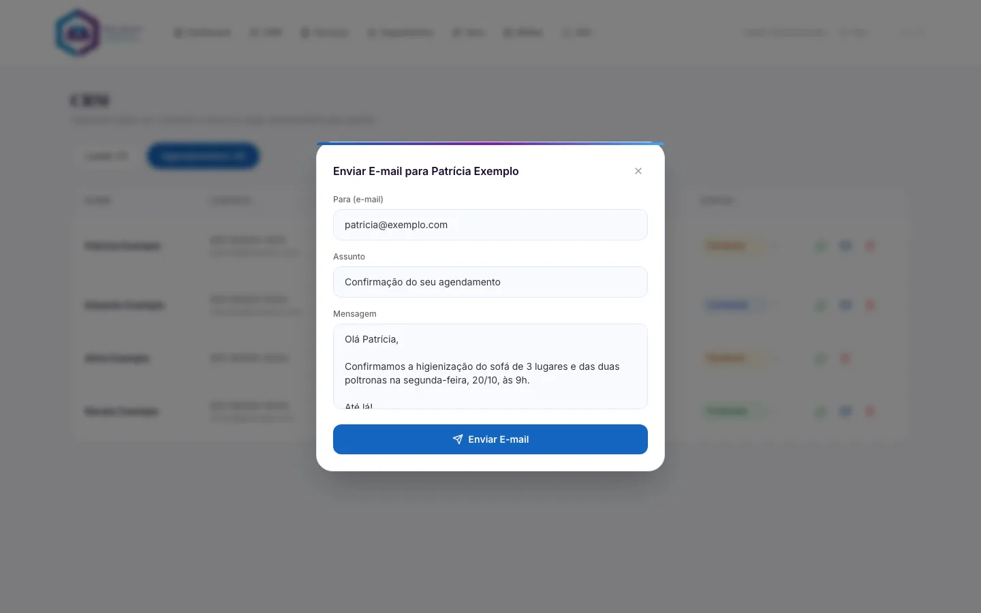Click into the Assunto subject field
This screenshot has height=613, width=981.
pyautogui.click(x=490, y=282)
